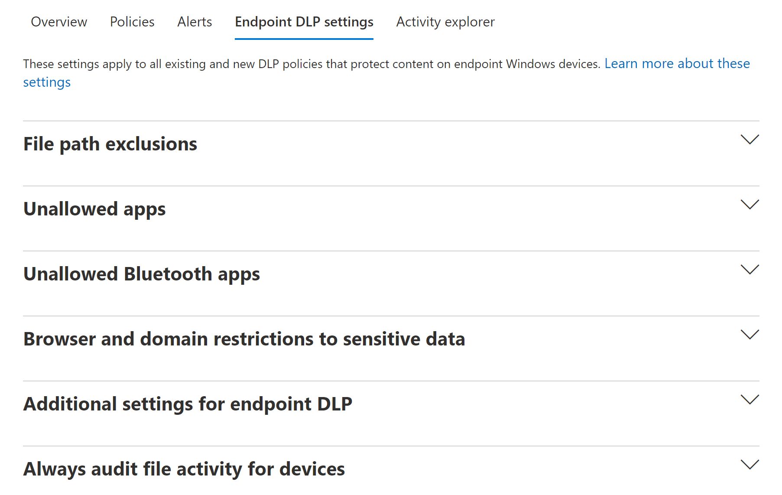Go to the Alerts tab

pos(195,22)
